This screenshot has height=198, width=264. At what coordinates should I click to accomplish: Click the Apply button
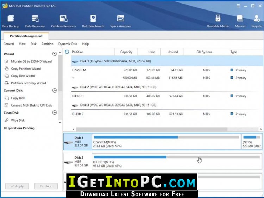17,186
